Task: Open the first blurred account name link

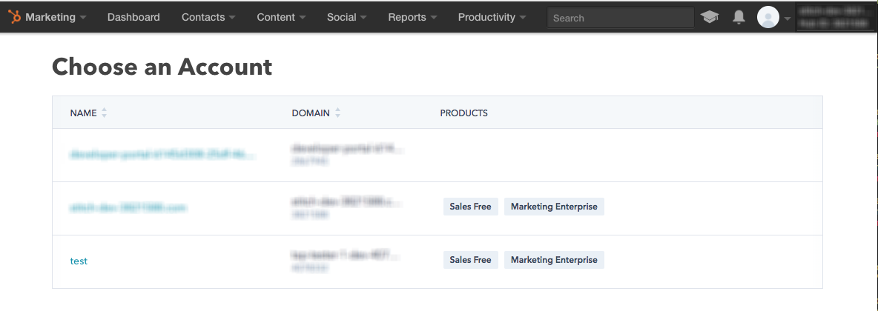Action: [x=162, y=155]
